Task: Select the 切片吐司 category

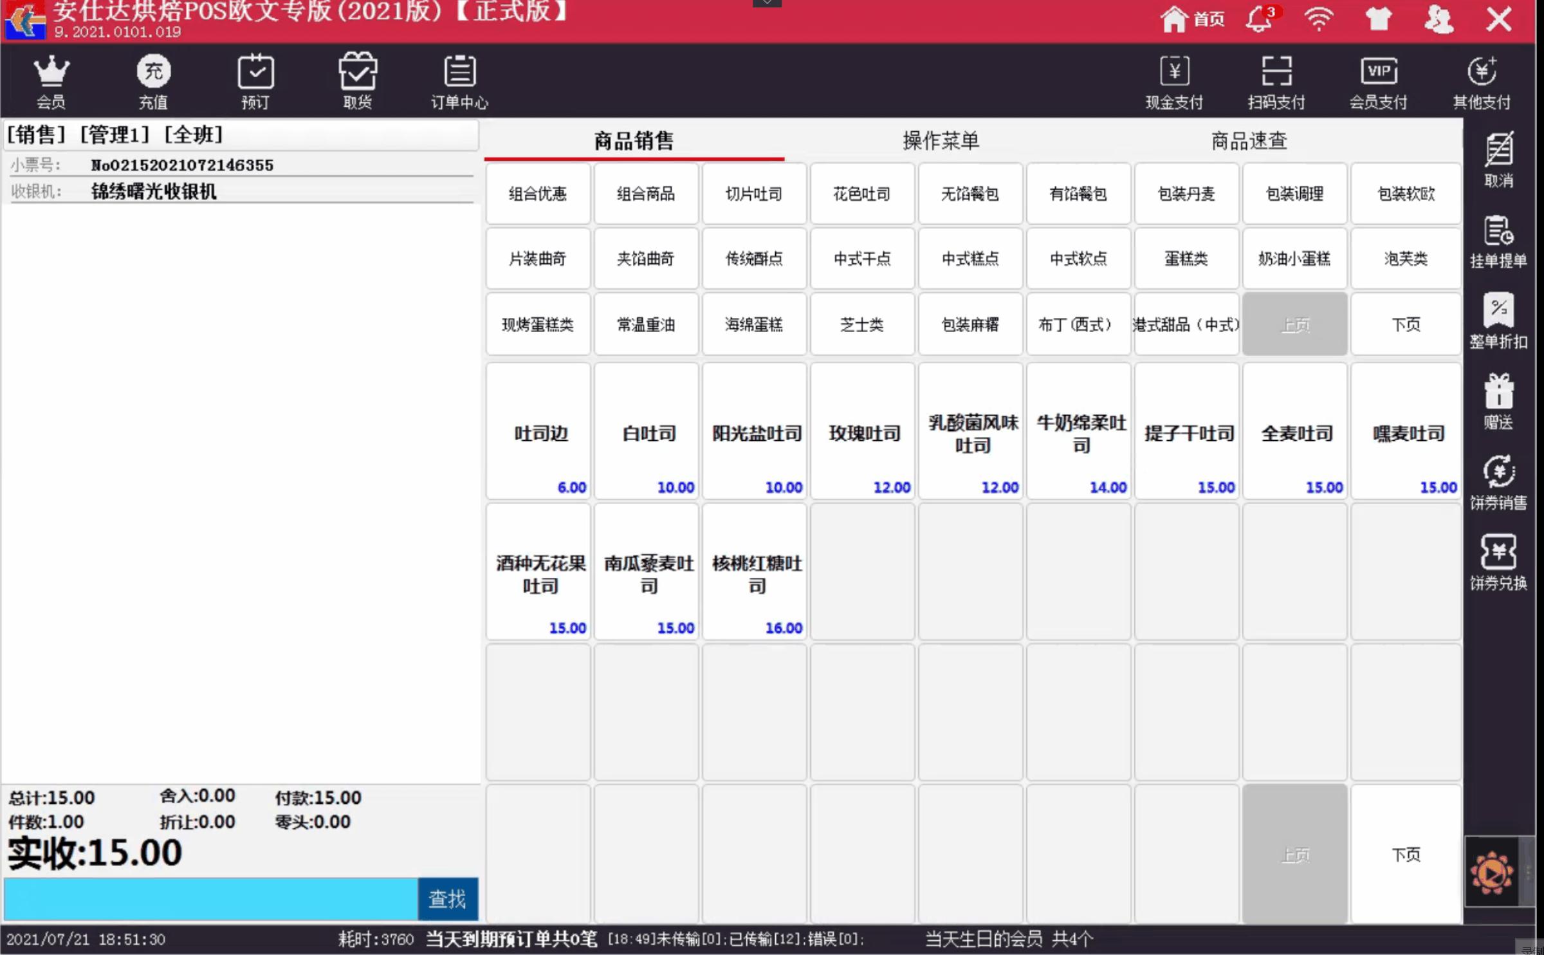Action: click(x=754, y=193)
